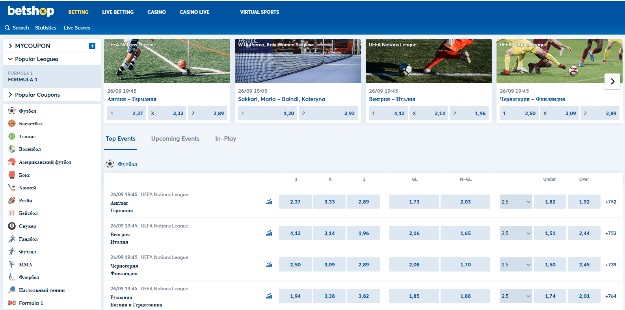Switch to the Upcoming Events tab

point(175,139)
